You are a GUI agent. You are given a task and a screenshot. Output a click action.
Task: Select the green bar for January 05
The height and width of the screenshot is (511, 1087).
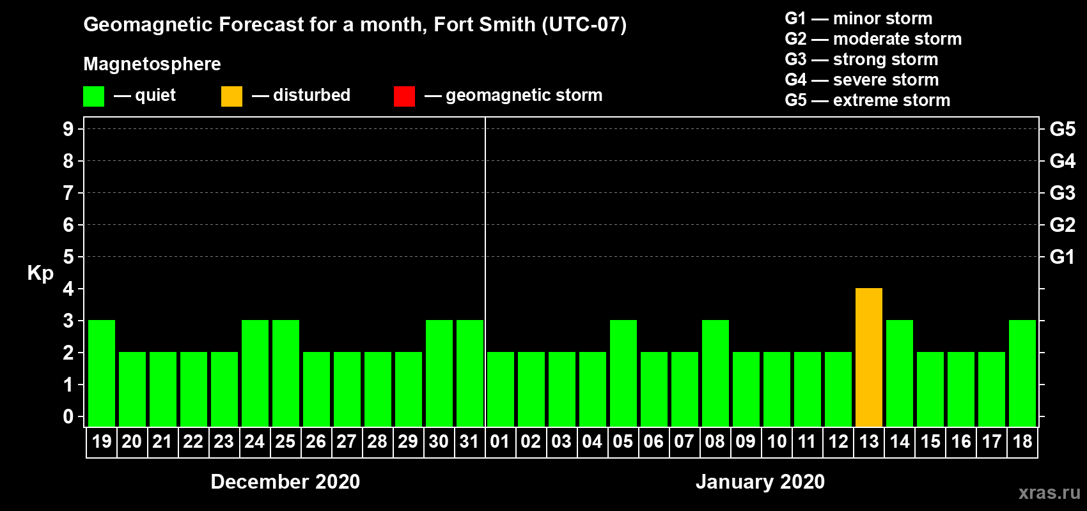pos(623,373)
